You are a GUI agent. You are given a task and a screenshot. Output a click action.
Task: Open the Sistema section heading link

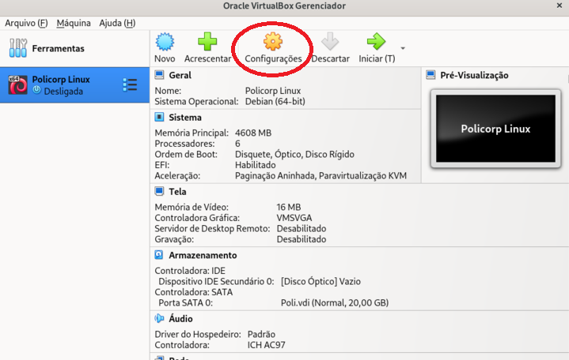tap(185, 118)
